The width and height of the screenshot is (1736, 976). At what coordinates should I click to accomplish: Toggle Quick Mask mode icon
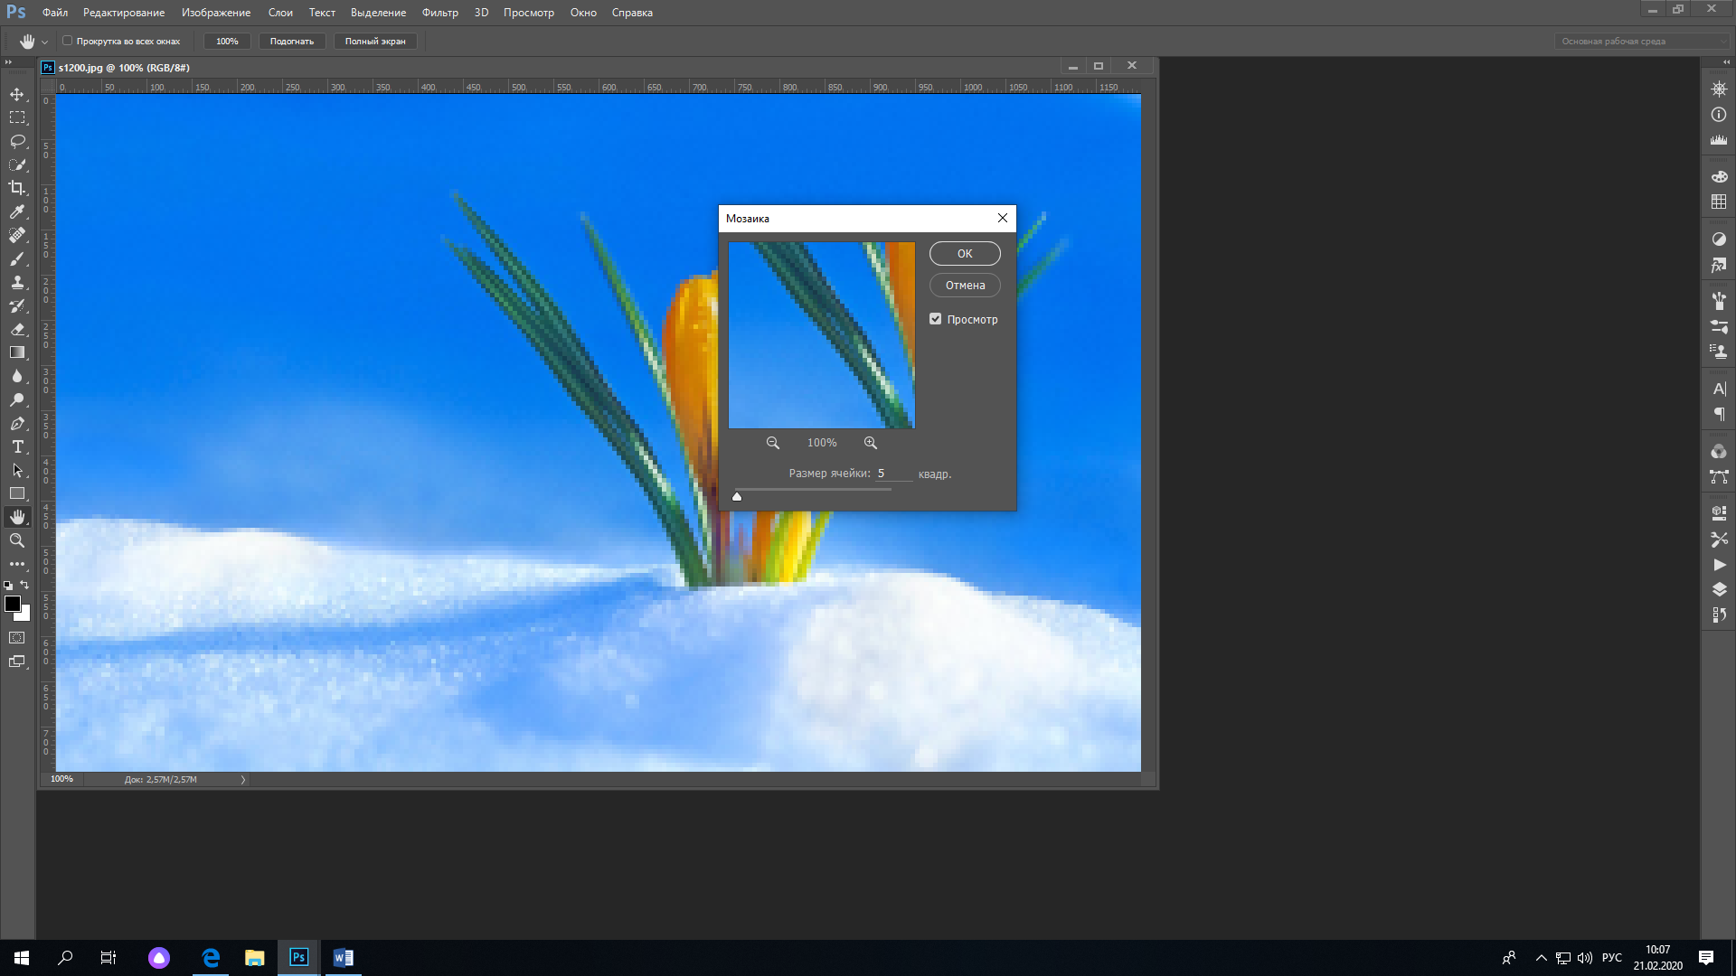click(x=17, y=638)
